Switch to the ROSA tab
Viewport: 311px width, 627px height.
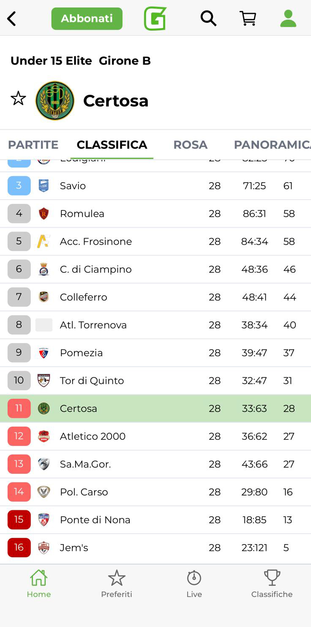pyautogui.click(x=190, y=144)
